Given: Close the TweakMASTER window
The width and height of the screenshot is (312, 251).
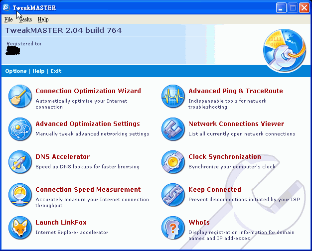Looking at the screenshot, I should click(304, 8).
